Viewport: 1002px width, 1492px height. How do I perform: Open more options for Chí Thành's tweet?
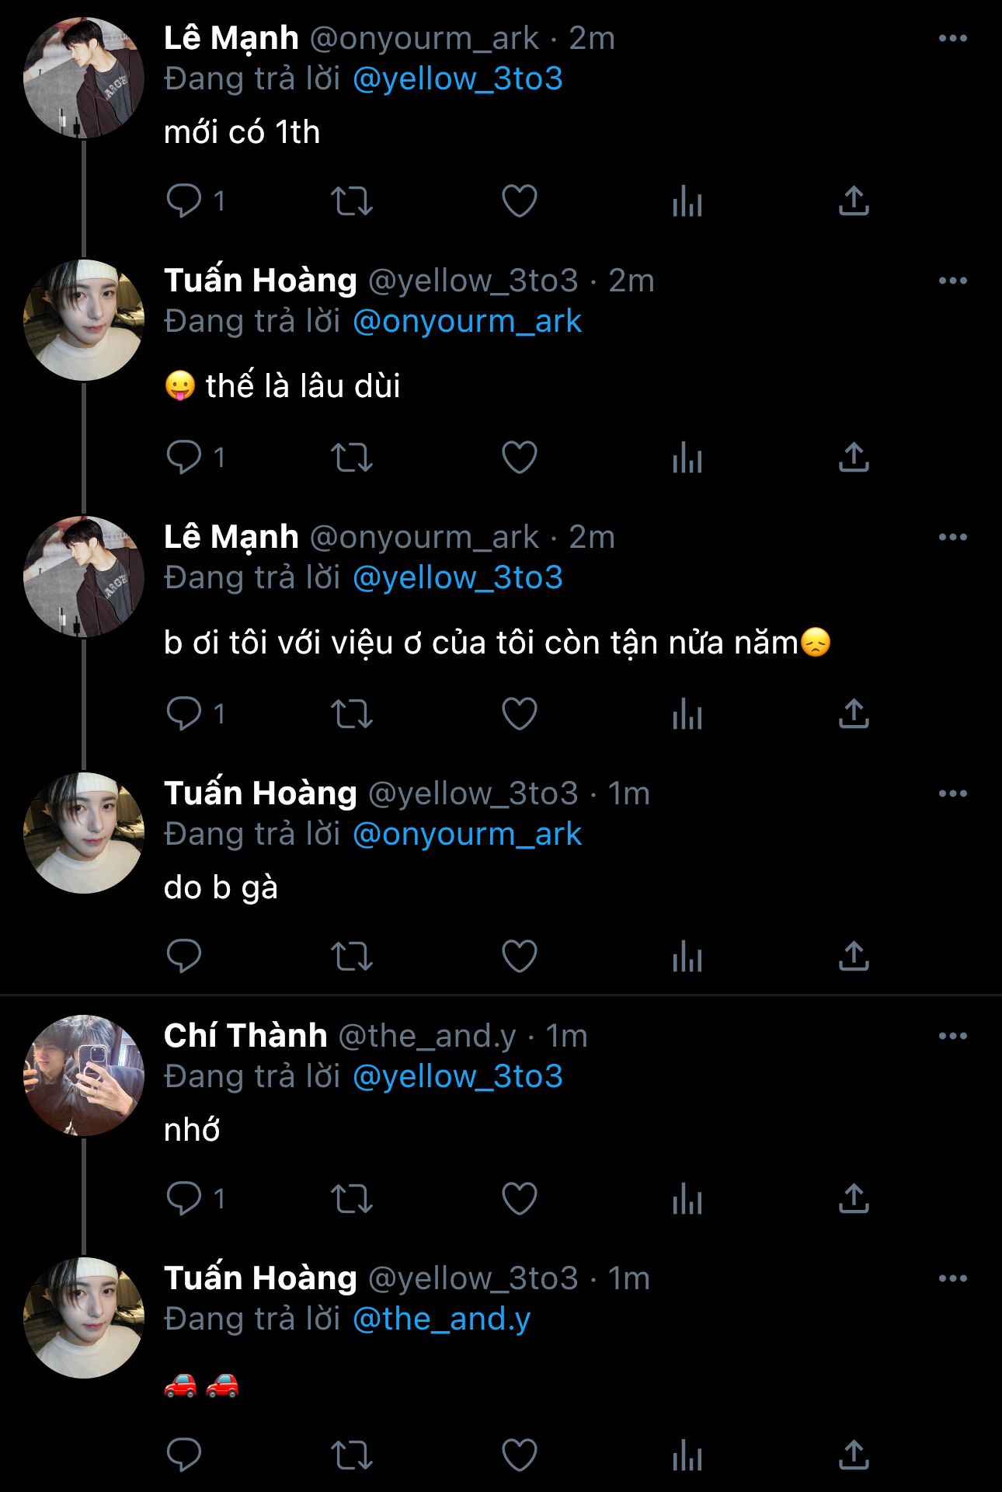[952, 1036]
